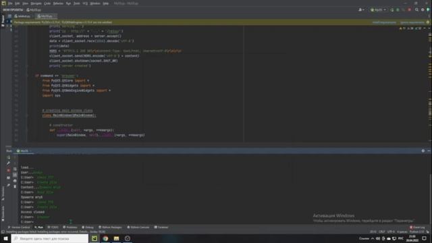The height and width of the screenshot is (243, 432).
Task: Open the user account dropdown in toolbar
Action: coord(361,9)
